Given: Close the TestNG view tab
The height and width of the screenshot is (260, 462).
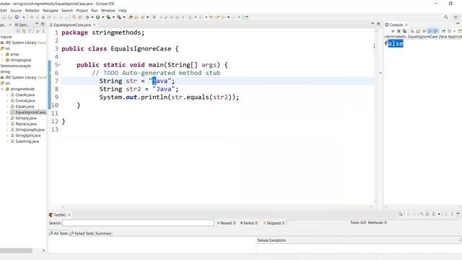Looking at the screenshot, I should point(69,215).
